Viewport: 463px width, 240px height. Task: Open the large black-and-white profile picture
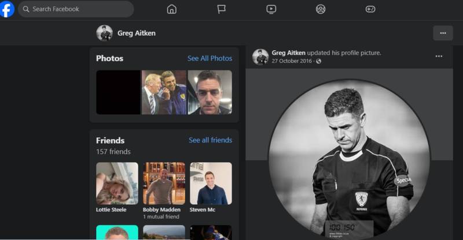coord(349,159)
